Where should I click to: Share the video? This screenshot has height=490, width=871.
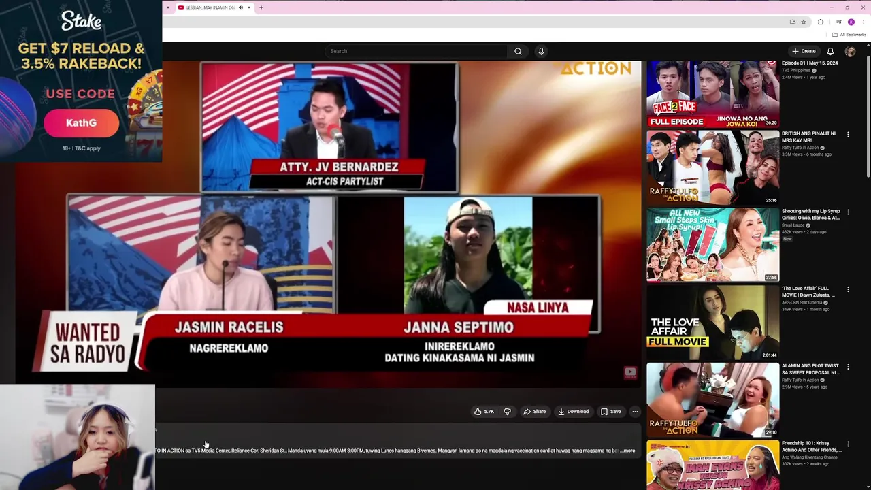535,412
